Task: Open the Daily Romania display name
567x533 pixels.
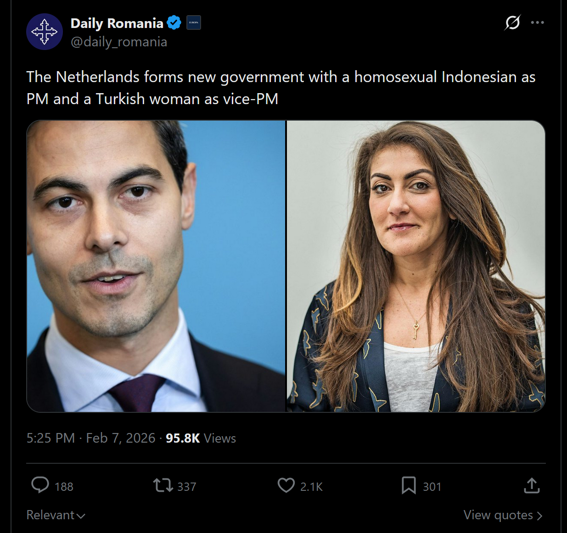Action: pyautogui.click(x=117, y=23)
